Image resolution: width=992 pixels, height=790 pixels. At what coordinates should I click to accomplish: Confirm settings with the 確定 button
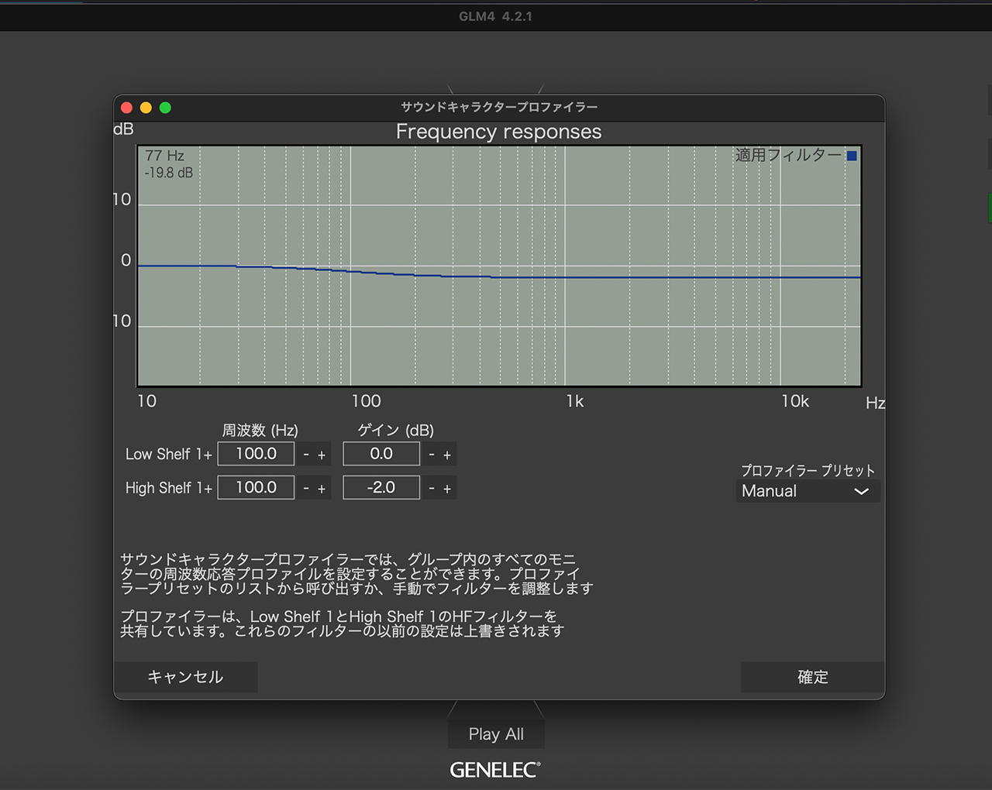pos(811,677)
